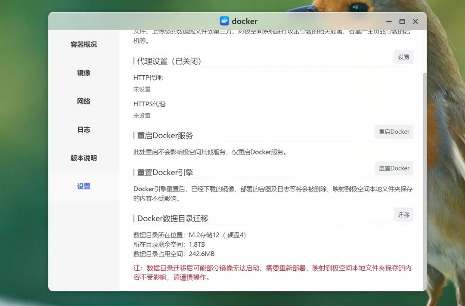Click the HTTP代理 label

point(148,78)
